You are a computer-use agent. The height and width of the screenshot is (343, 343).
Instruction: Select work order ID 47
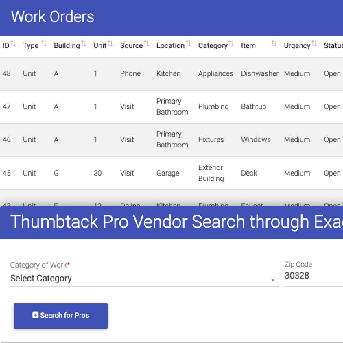7,107
